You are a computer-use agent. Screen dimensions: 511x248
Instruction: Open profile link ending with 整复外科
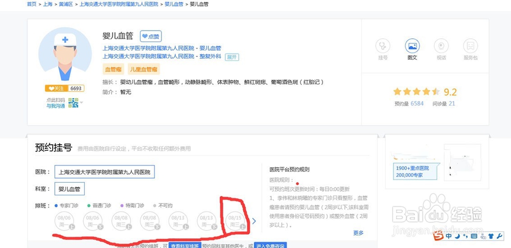pyautogui.click(x=162, y=56)
